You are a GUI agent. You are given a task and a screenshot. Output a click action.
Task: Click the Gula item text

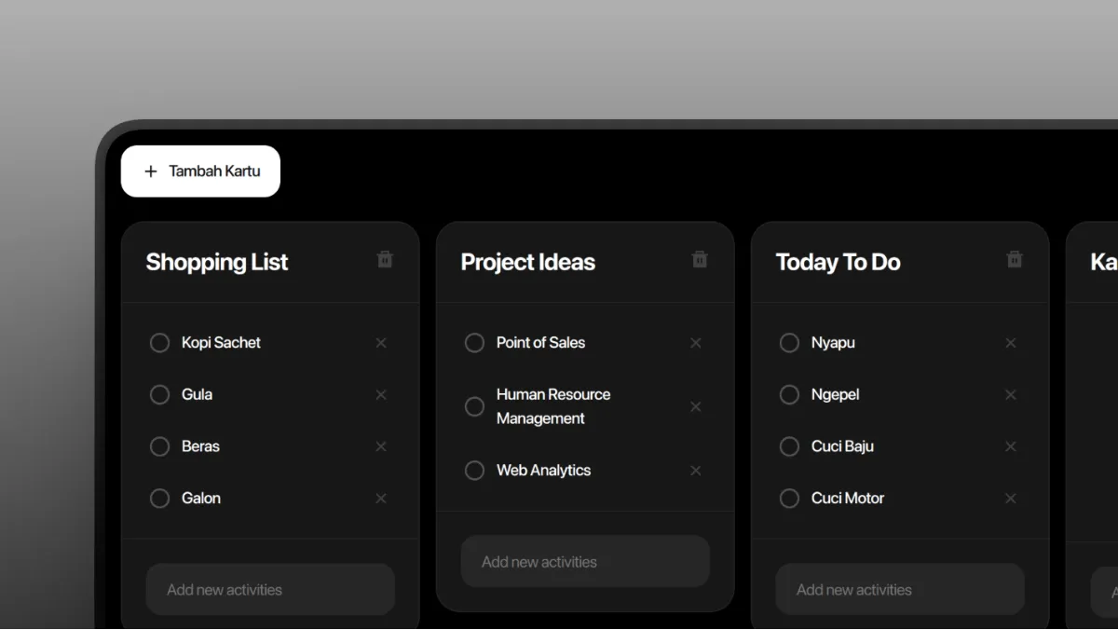coord(197,395)
